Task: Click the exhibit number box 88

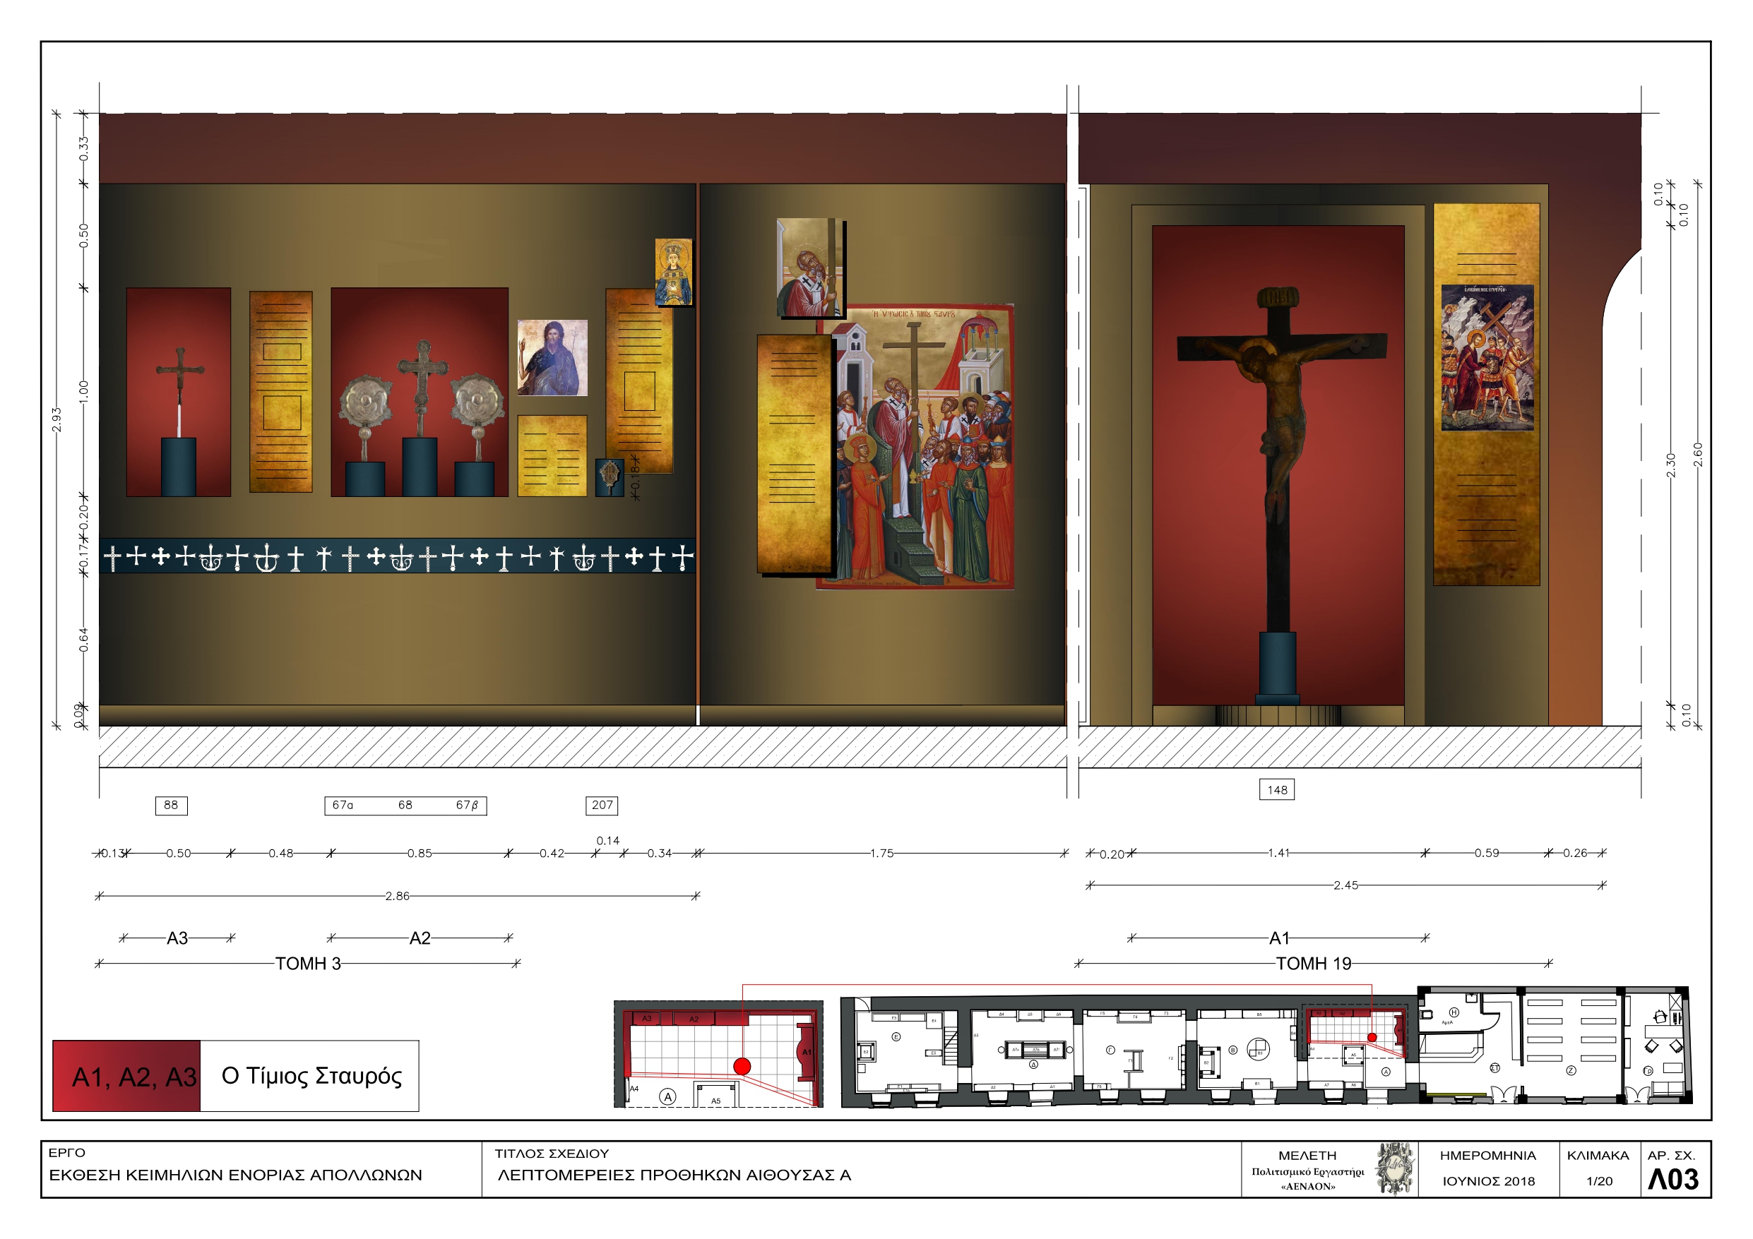Action: 171,806
